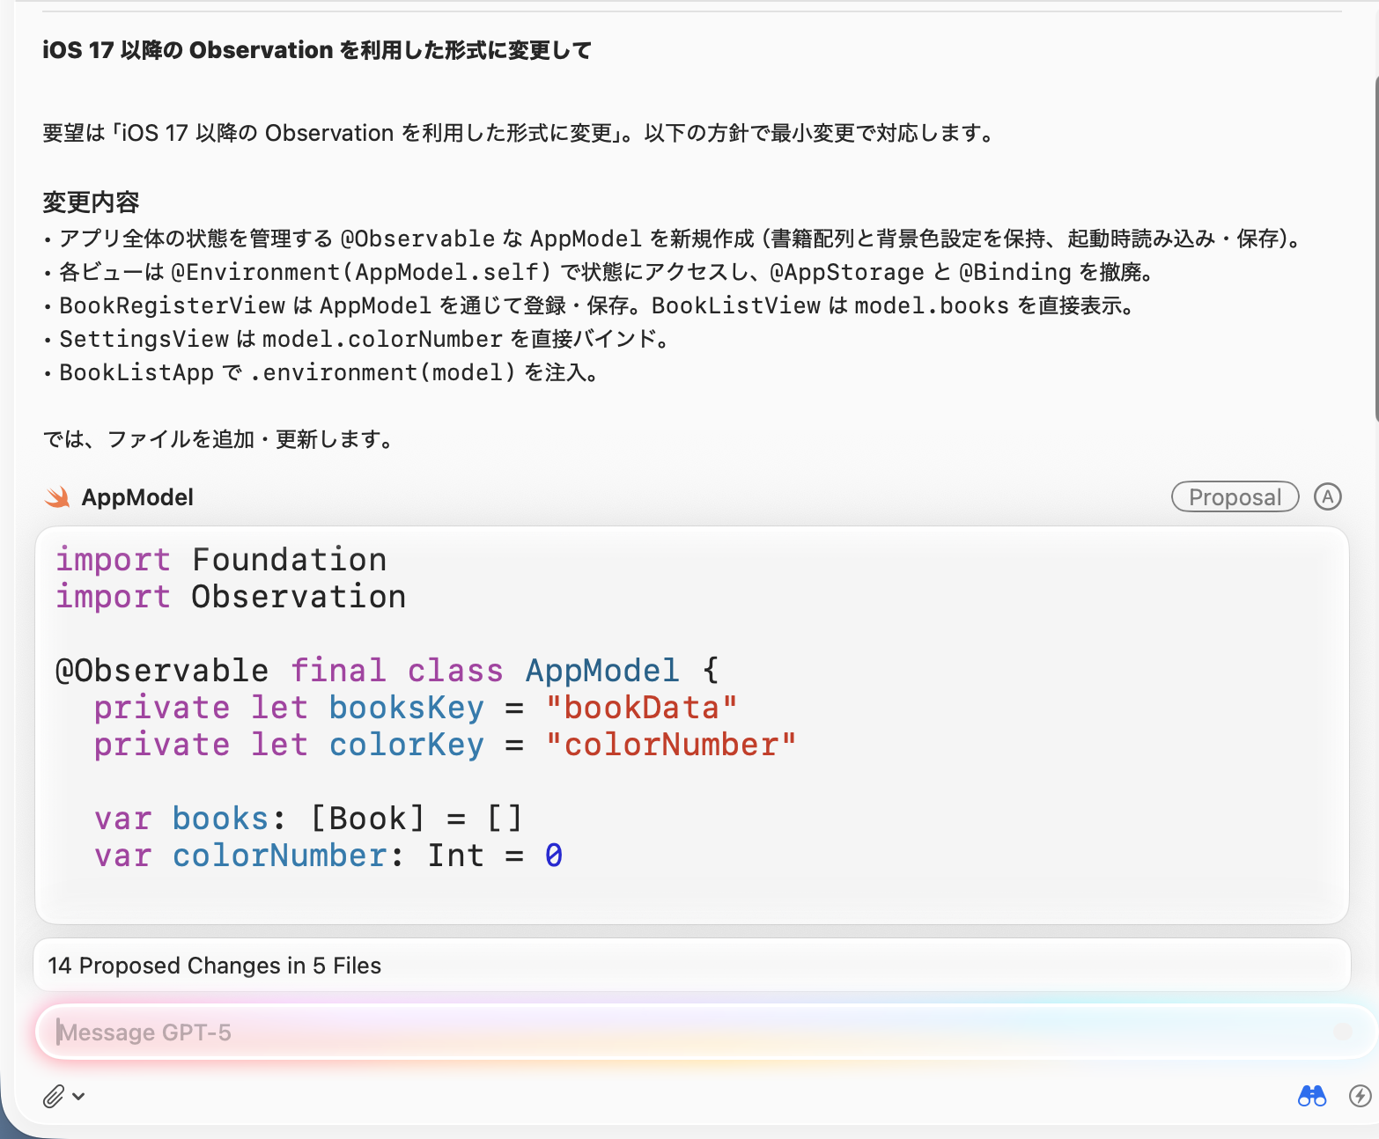Open the AppModel file name link
The width and height of the screenshot is (1379, 1139).
point(137,497)
